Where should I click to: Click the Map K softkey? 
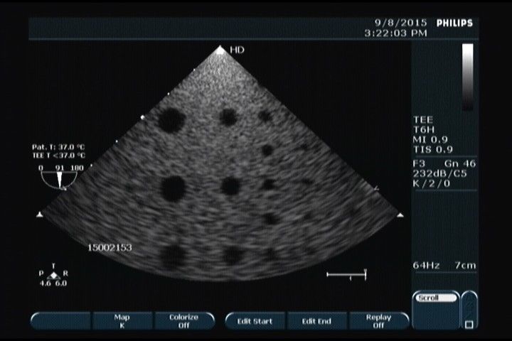pos(122,321)
